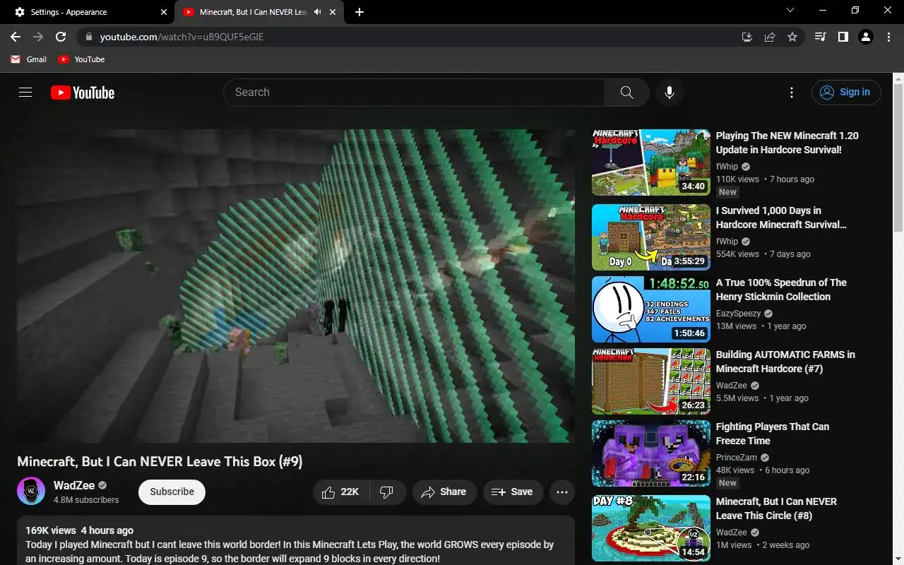This screenshot has height=565, width=904.
Task: Open Building AUTOMATIC FARMS video title
Action: [785, 362]
